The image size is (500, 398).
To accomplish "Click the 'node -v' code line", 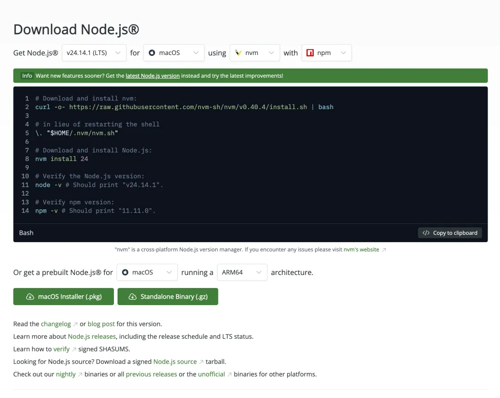I will 99,185.
